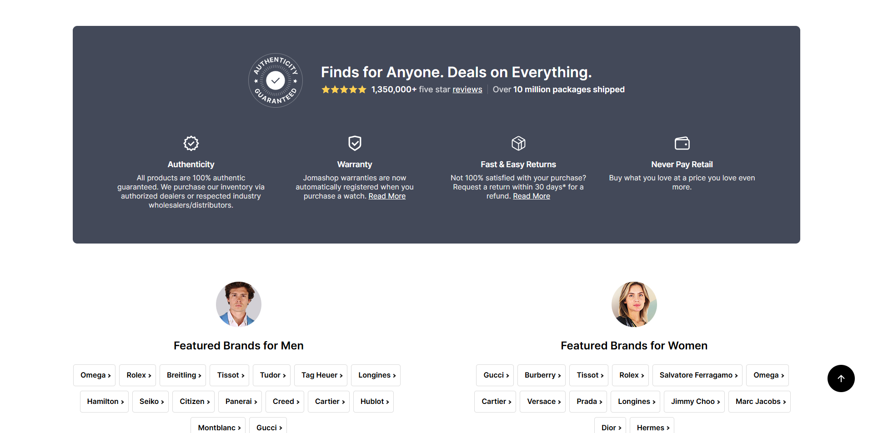Click the Featured Brands for Women heading
The height and width of the screenshot is (433, 873).
click(x=634, y=346)
